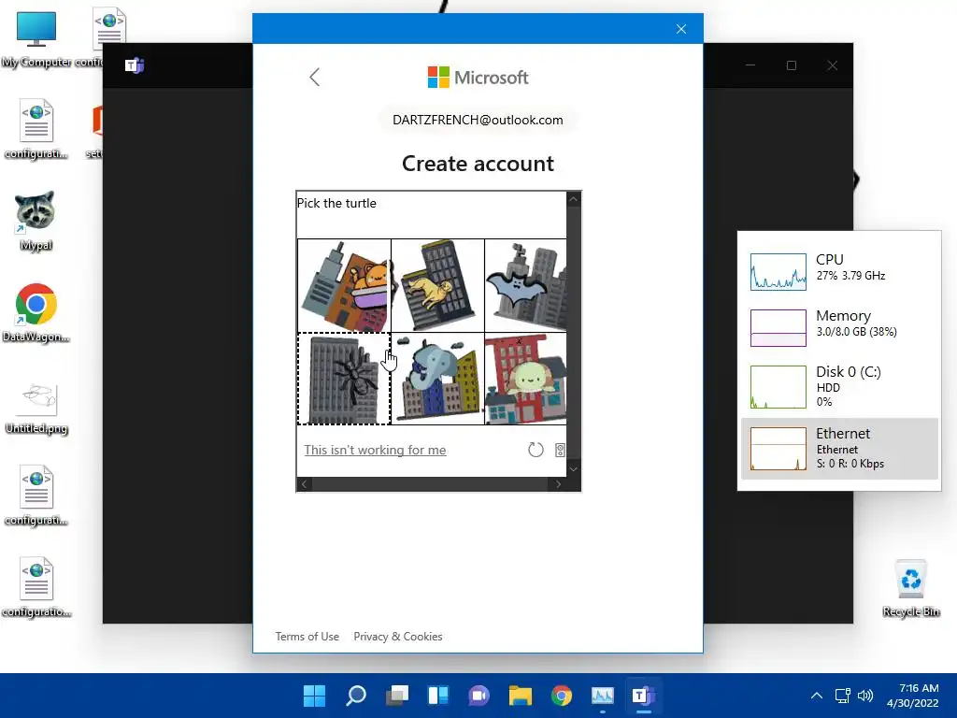
Task: Click the captcha horizontal scroll left arrow
Action: tap(304, 484)
